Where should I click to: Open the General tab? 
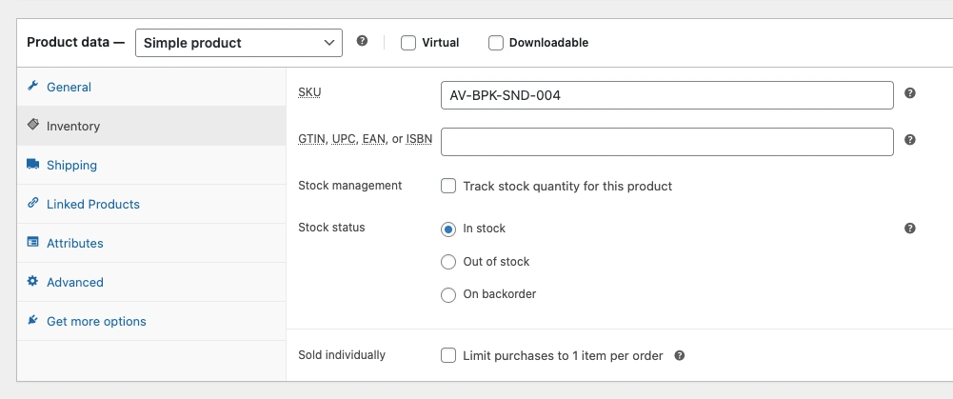pos(151,87)
